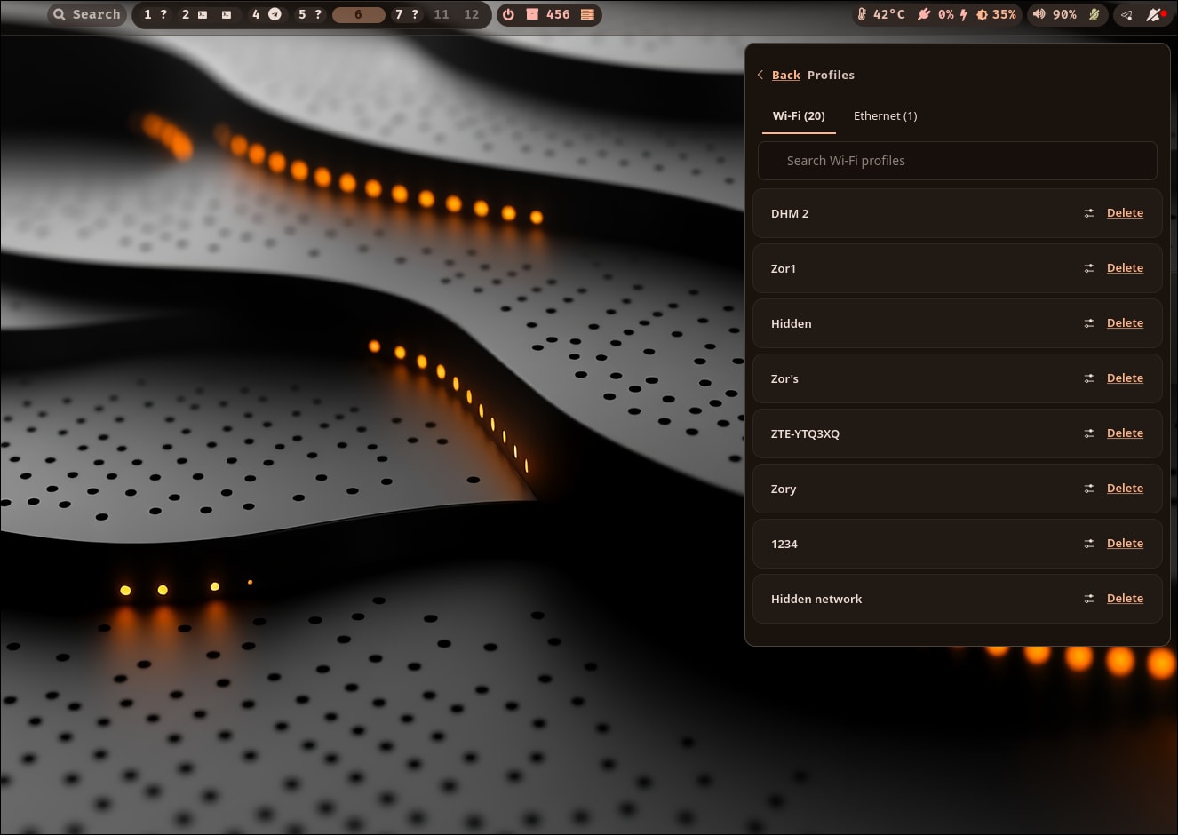Click the lightning bolt charging icon
Viewport: 1178px width, 835px height.
coord(963,14)
